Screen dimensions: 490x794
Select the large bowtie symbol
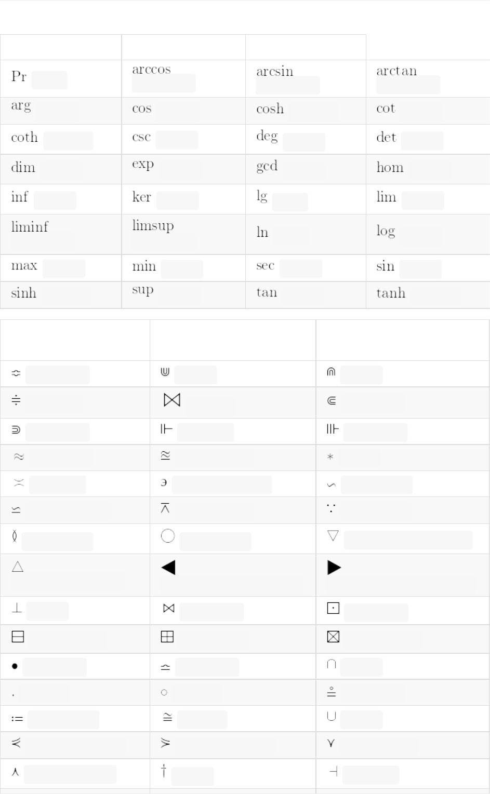172,400
